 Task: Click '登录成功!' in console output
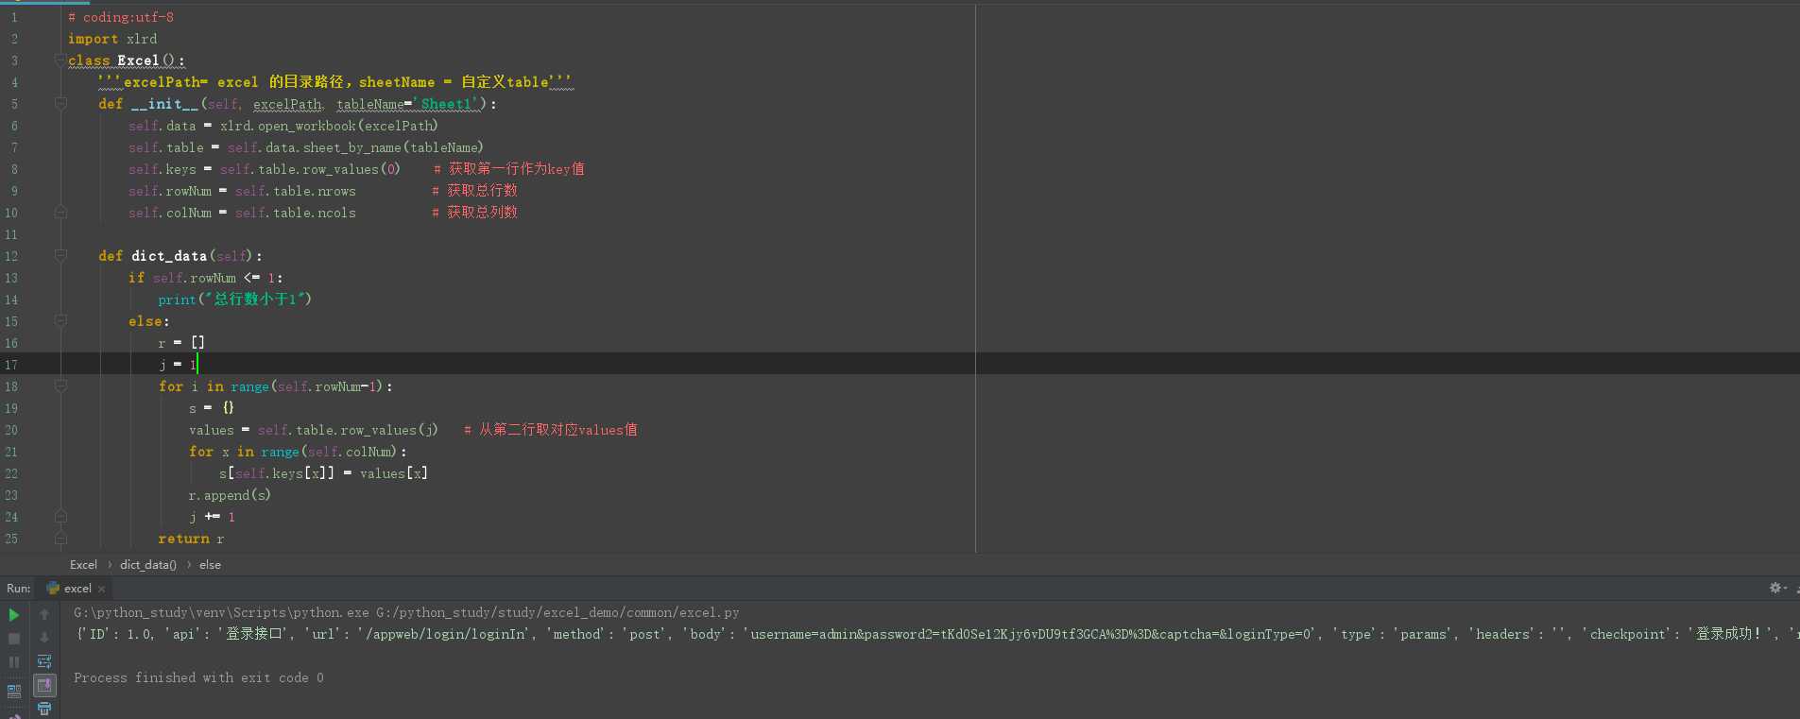pyautogui.click(x=1729, y=634)
